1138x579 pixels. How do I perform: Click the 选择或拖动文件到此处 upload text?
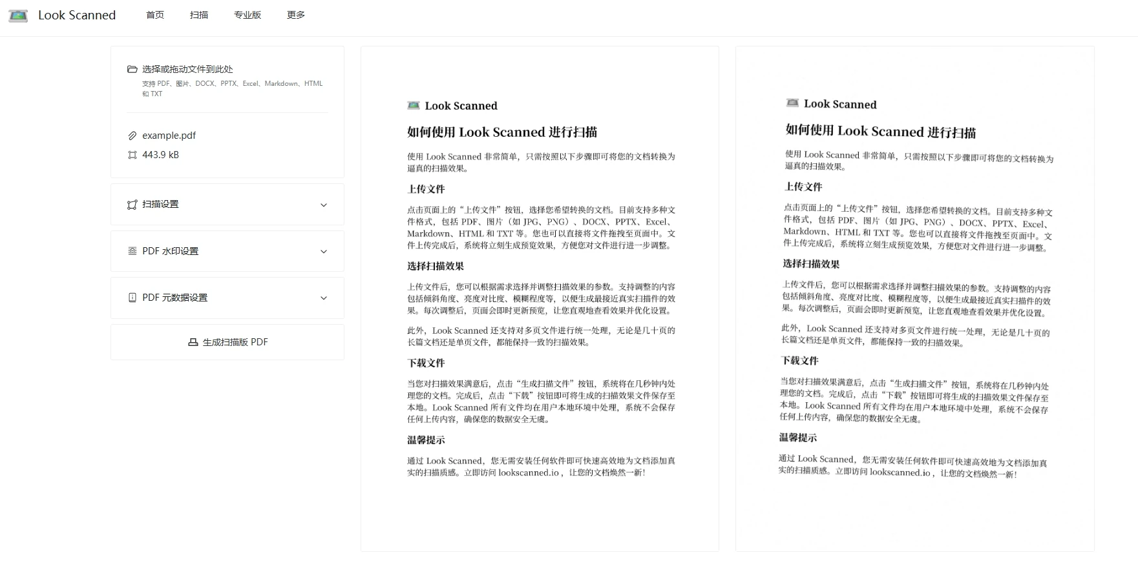[x=187, y=69]
